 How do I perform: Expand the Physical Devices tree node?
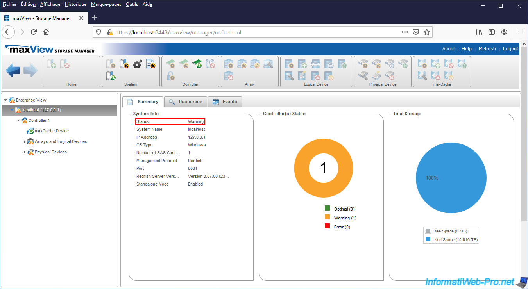coord(25,152)
